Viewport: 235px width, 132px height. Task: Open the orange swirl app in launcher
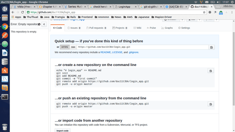(5, 88)
